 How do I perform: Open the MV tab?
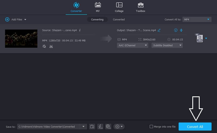[98, 7]
